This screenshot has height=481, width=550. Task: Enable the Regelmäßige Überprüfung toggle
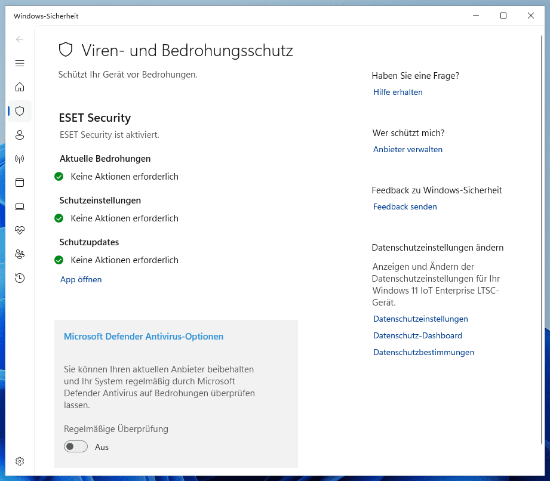coord(76,446)
